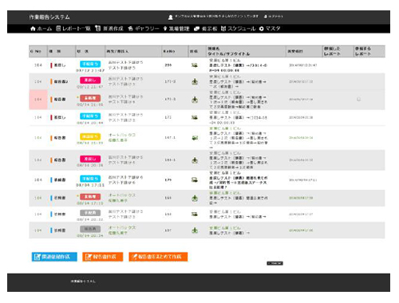The image size is (399, 303).
Task: Open the 掲示板 bulletin board page
Action: [x=206, y=29]
